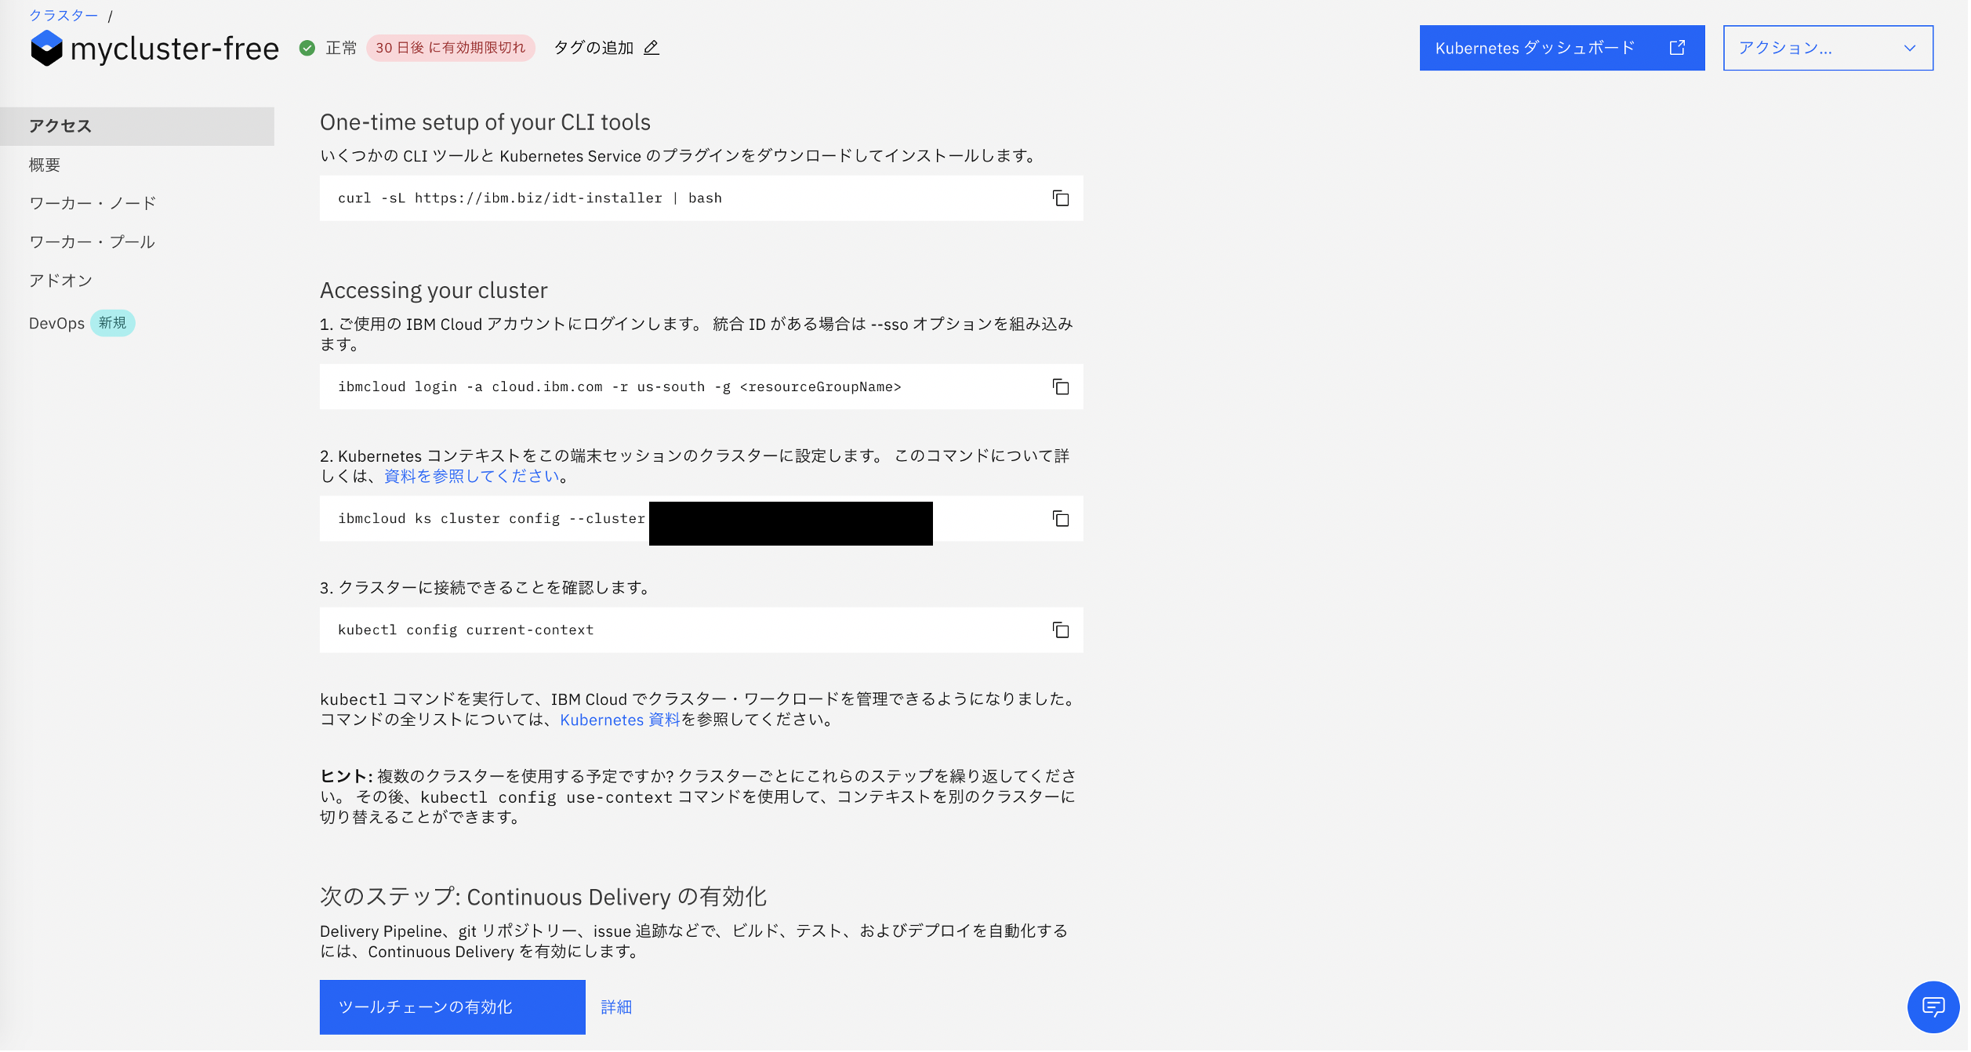Screen dimensions: 1971x1052
Task: Open the 詳細 link
Action: 616,1007
